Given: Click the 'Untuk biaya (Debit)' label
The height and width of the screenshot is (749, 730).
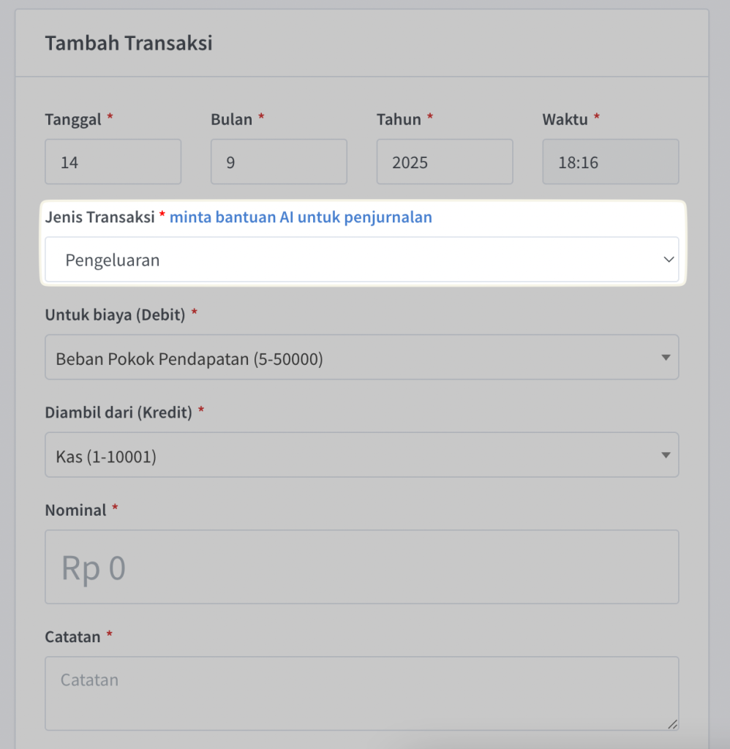Looking at the screenshot, I should coord(115,315).
